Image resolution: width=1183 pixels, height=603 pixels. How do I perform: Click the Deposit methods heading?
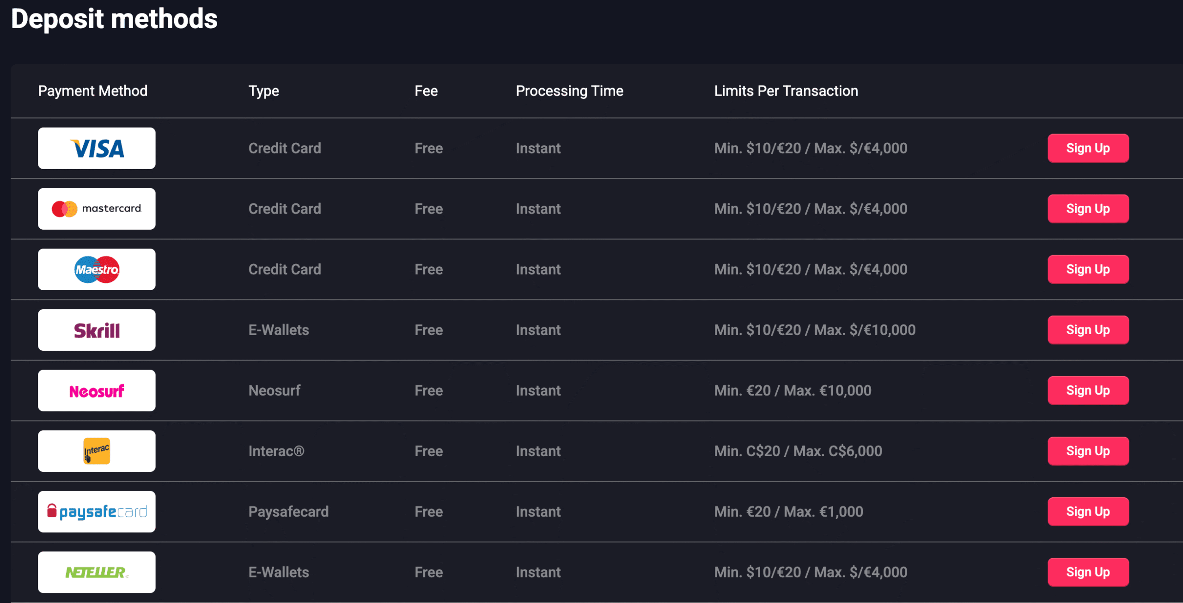click(114, 19)
